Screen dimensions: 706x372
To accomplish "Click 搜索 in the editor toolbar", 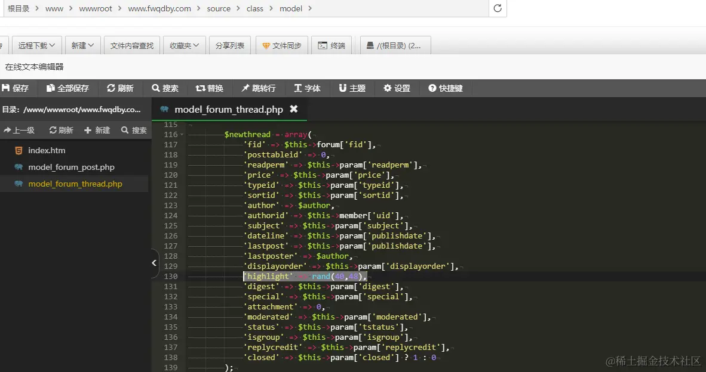I will pyautogui.click(x=165, y=88).
